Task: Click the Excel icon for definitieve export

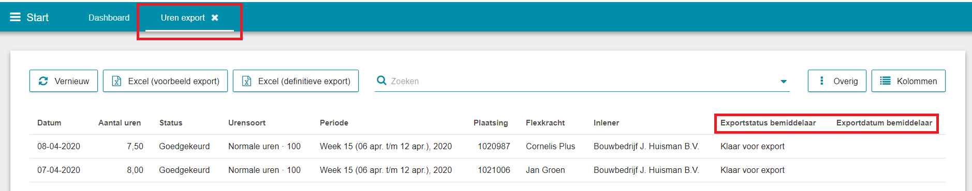Action: [247, 81]
